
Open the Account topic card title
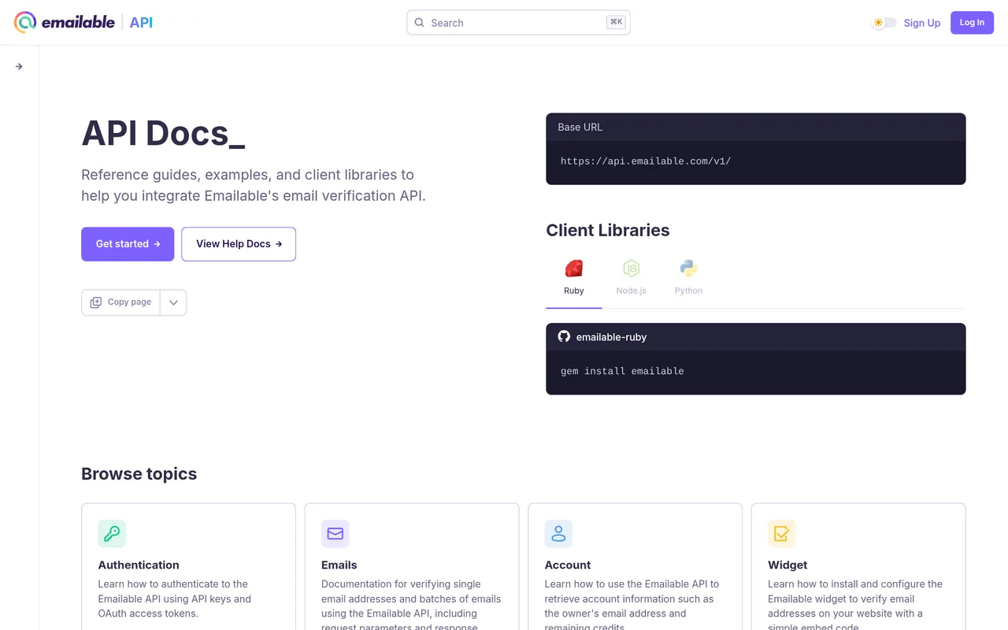(568, 565)
